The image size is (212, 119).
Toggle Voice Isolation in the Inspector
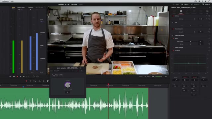[x=173, y=29]
